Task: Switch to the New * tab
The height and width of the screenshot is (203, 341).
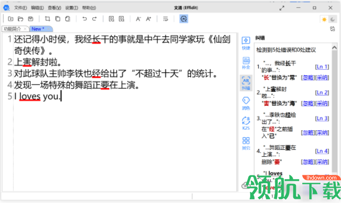Action: pyautogui.click(x=38, y=29)
